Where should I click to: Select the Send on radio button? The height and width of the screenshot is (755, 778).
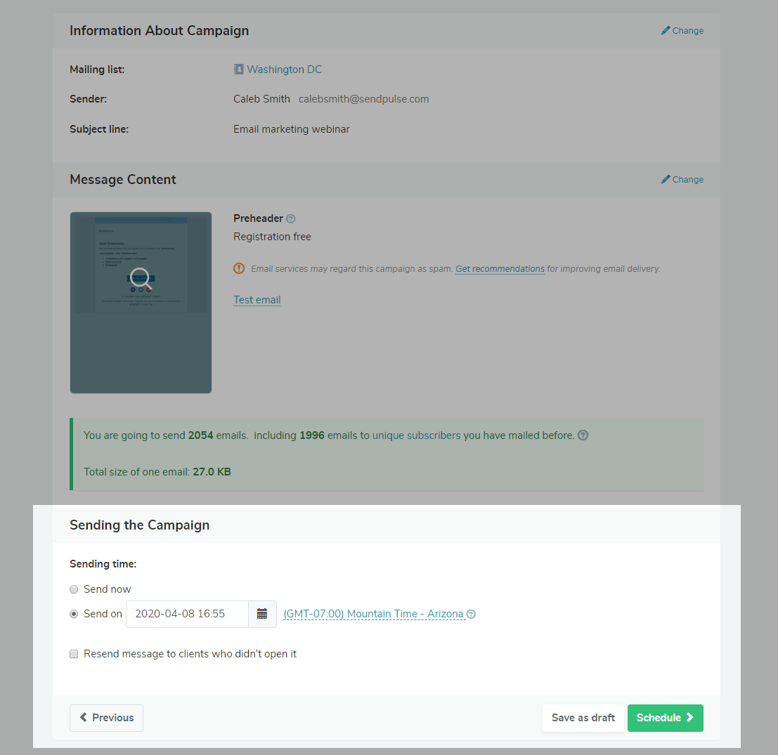74,614
